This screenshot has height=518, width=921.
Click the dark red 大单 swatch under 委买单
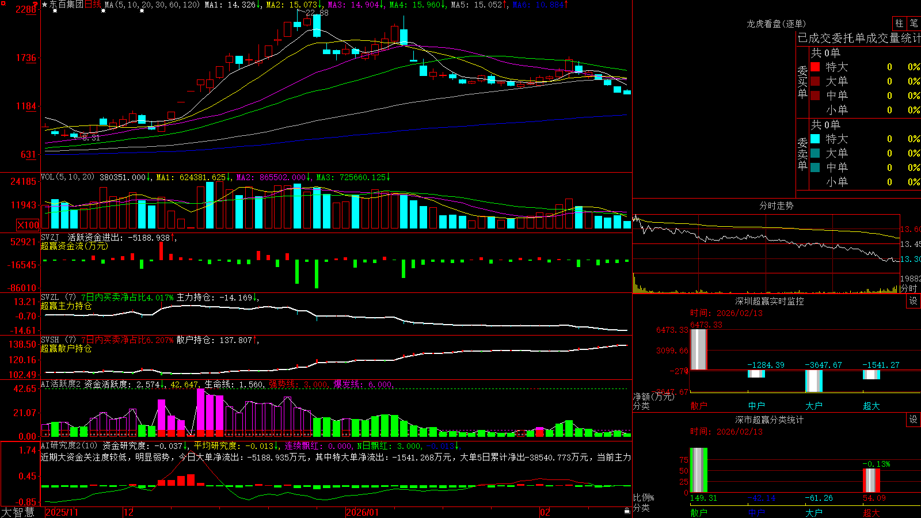click(815, 81)
